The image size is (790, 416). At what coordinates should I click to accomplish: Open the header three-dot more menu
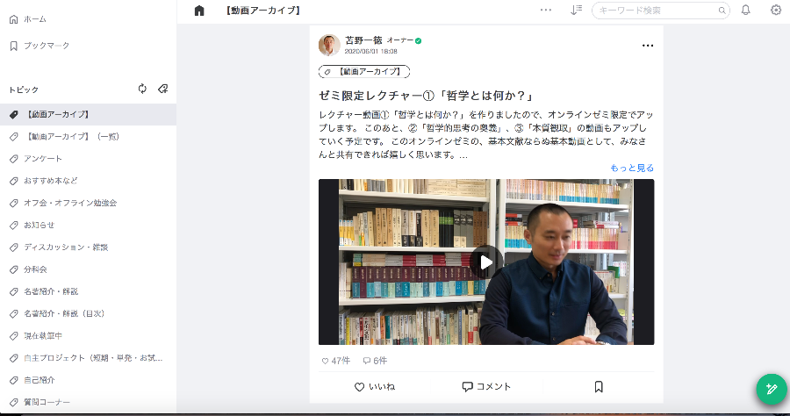546,10
